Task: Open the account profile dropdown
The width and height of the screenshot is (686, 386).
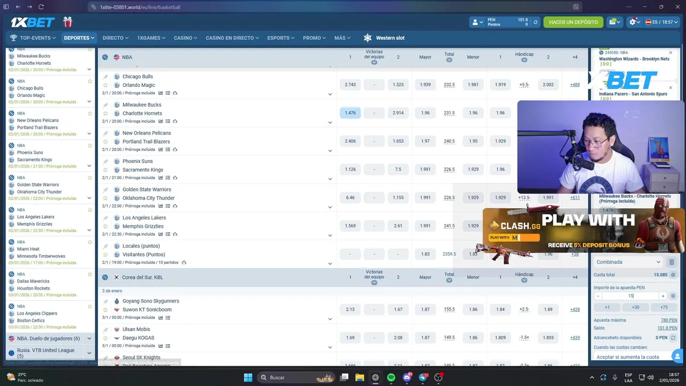Action: pyautogui.click(x=477, y=23)
